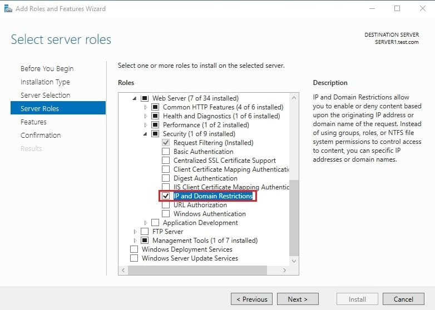Click the horizontal scroll left arrow
The image size is (435, 310).
(123, 270)
